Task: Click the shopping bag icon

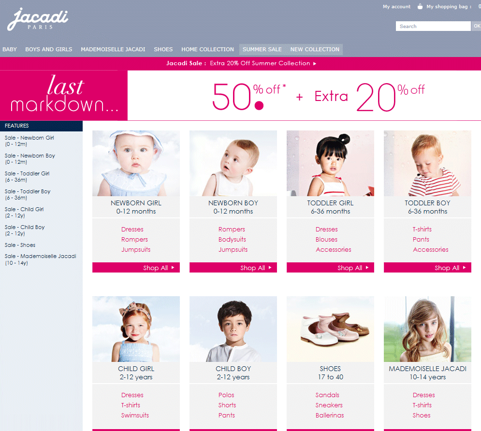Action: (420, 6)
